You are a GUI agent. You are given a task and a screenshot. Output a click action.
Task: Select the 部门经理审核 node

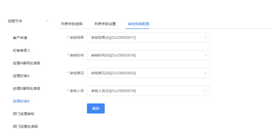tap(24, 114)
